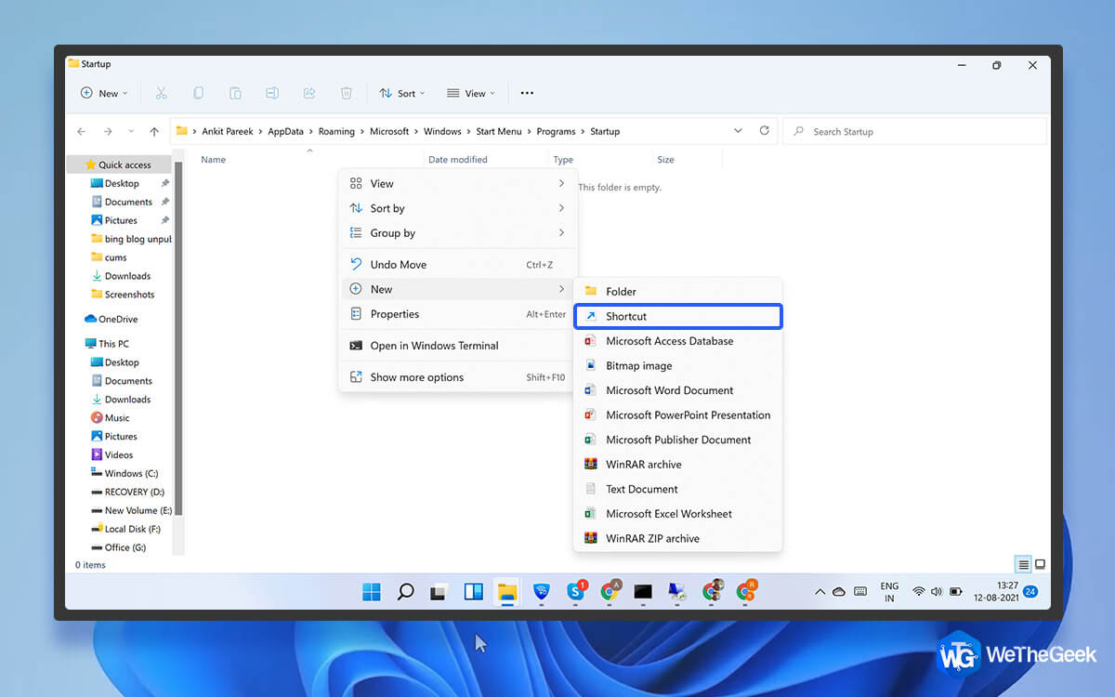This screenshot has height=697, width=1115.
Task: Open the terminal window in taskbar
Action: [x=643, y=591]
